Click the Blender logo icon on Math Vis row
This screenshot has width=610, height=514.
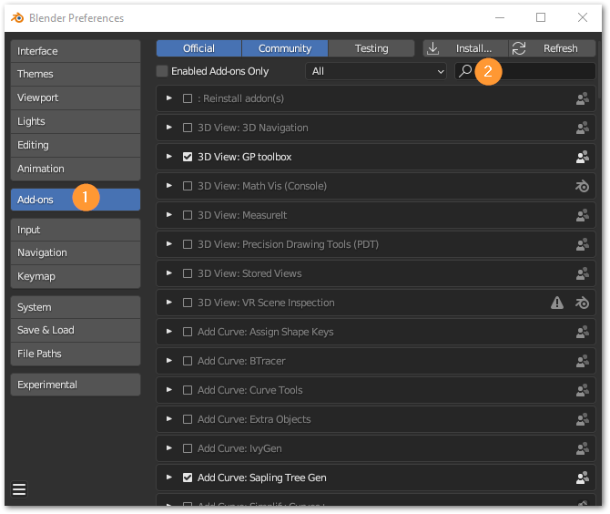point(583,186)
